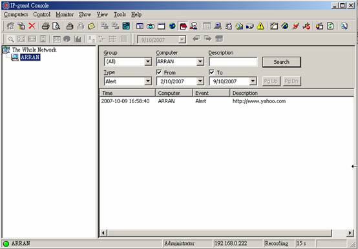Click the black-titled window toolbar icon
The height and width of the screenshot is (249, 358).
pos(161,26)
